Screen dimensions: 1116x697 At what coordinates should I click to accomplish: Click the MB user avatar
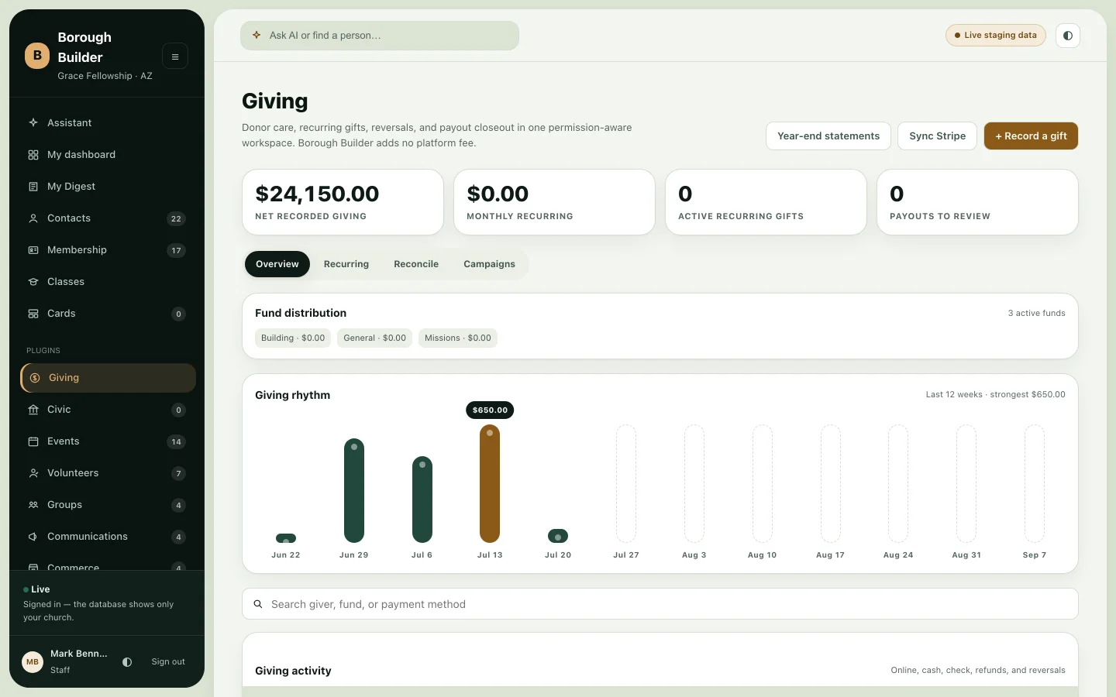(x=33, y=662)
